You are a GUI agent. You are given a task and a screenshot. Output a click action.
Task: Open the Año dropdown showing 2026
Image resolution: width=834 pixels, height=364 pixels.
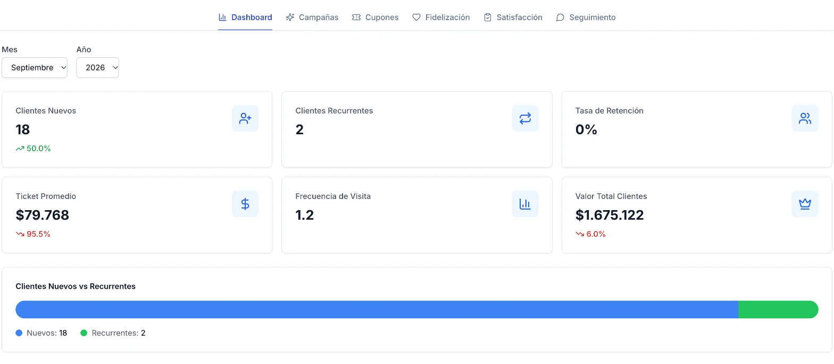(x=97, y=67)
